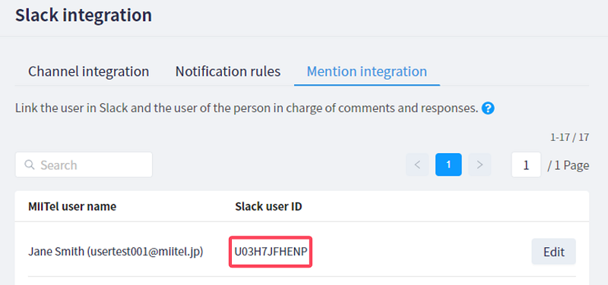Focus the Search input field
The height and width of the screenshot is (285, 608).
click(84, 164)
